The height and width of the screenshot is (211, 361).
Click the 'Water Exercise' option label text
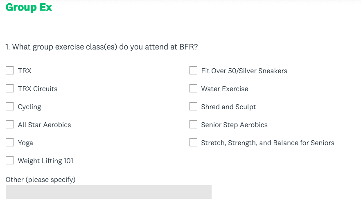pyautogui.click(x=225, y=89)
